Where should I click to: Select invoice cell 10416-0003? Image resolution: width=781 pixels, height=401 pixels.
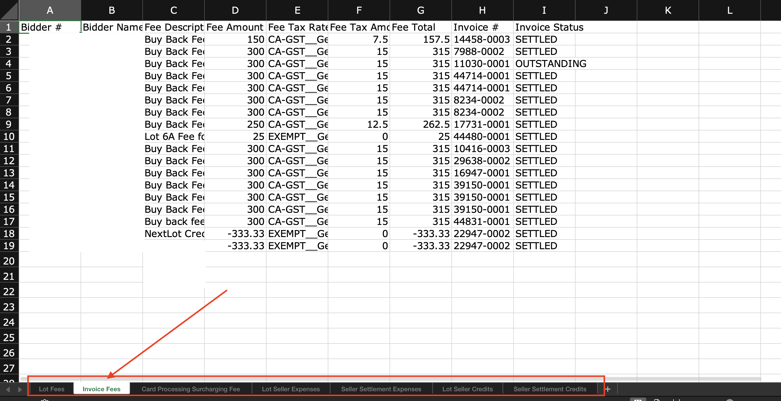(482, 149)
